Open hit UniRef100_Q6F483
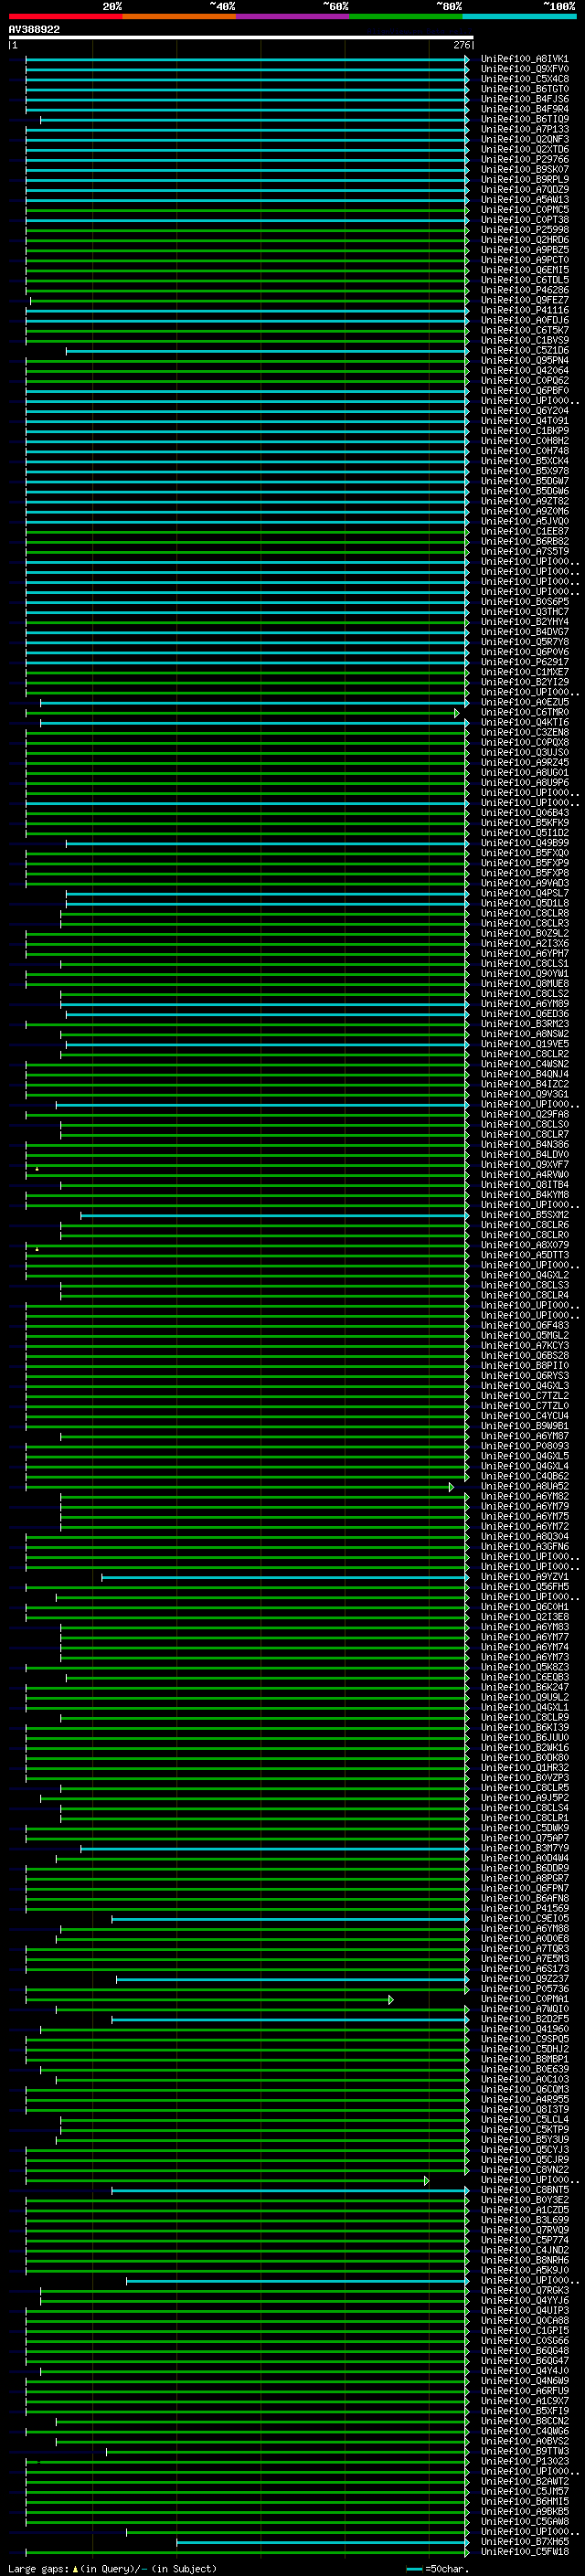The height and width of the screenshot is (2576, 585). [525, 1326]
